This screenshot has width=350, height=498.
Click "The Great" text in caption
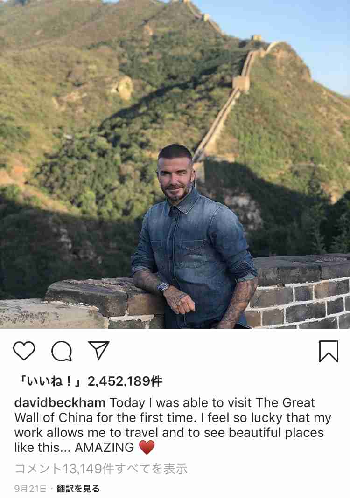[x=285, y=402]
